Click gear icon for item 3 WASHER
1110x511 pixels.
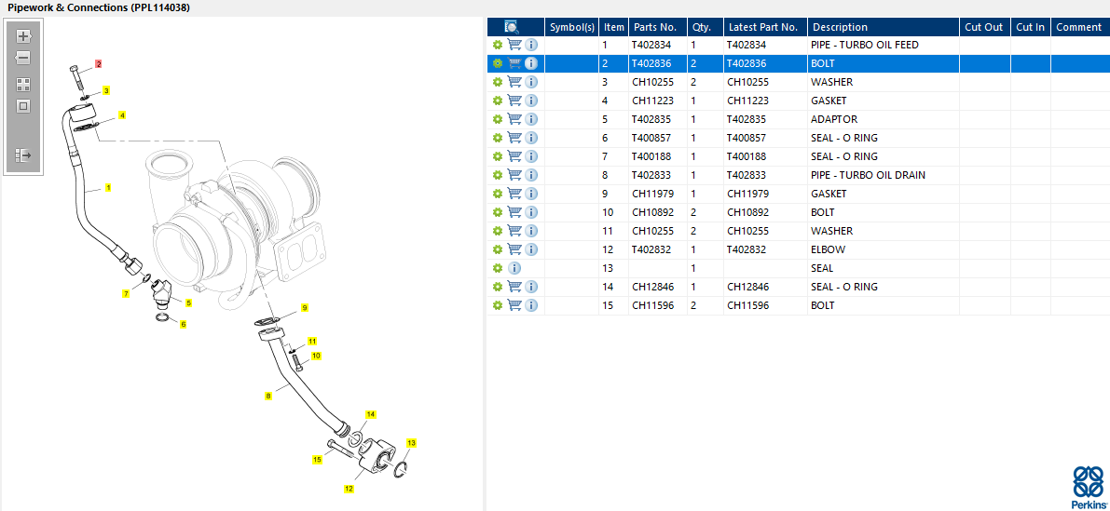tap(497, 82)
